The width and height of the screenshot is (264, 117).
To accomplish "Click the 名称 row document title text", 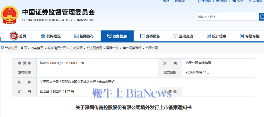I will click(x=79, y=82).
